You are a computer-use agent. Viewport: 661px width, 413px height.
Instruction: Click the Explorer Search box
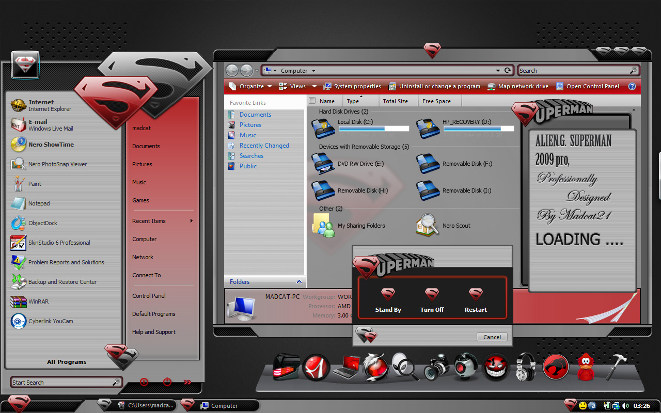[578, 71]
